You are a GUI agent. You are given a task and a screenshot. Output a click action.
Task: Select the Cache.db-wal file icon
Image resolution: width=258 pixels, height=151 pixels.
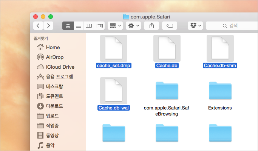point(114,91)
